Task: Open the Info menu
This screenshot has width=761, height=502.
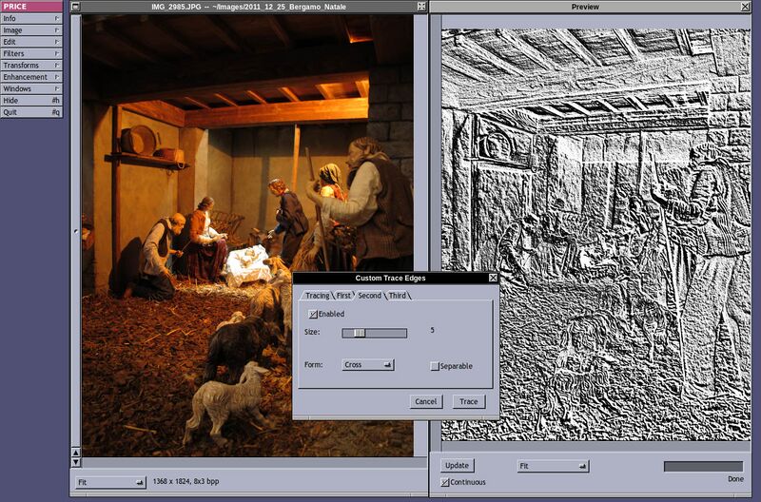Action: point(31,18)
